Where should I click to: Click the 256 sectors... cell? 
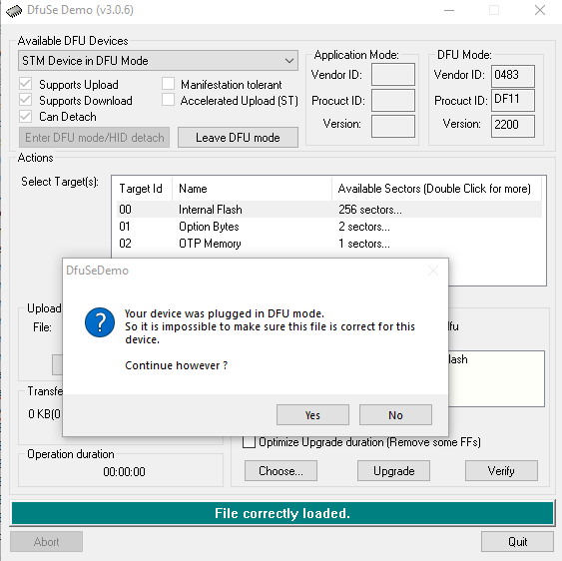pyautogui.click(x=370, y=210)
